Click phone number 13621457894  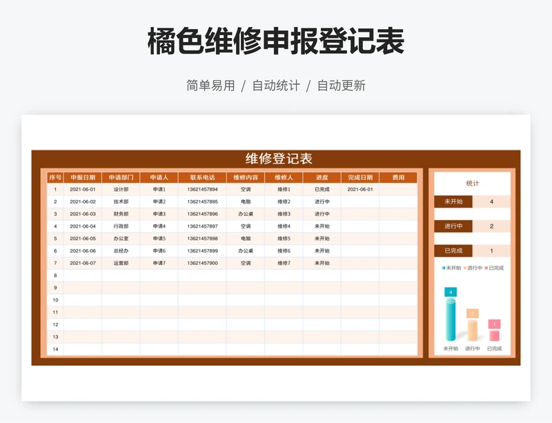click(202, 190)
